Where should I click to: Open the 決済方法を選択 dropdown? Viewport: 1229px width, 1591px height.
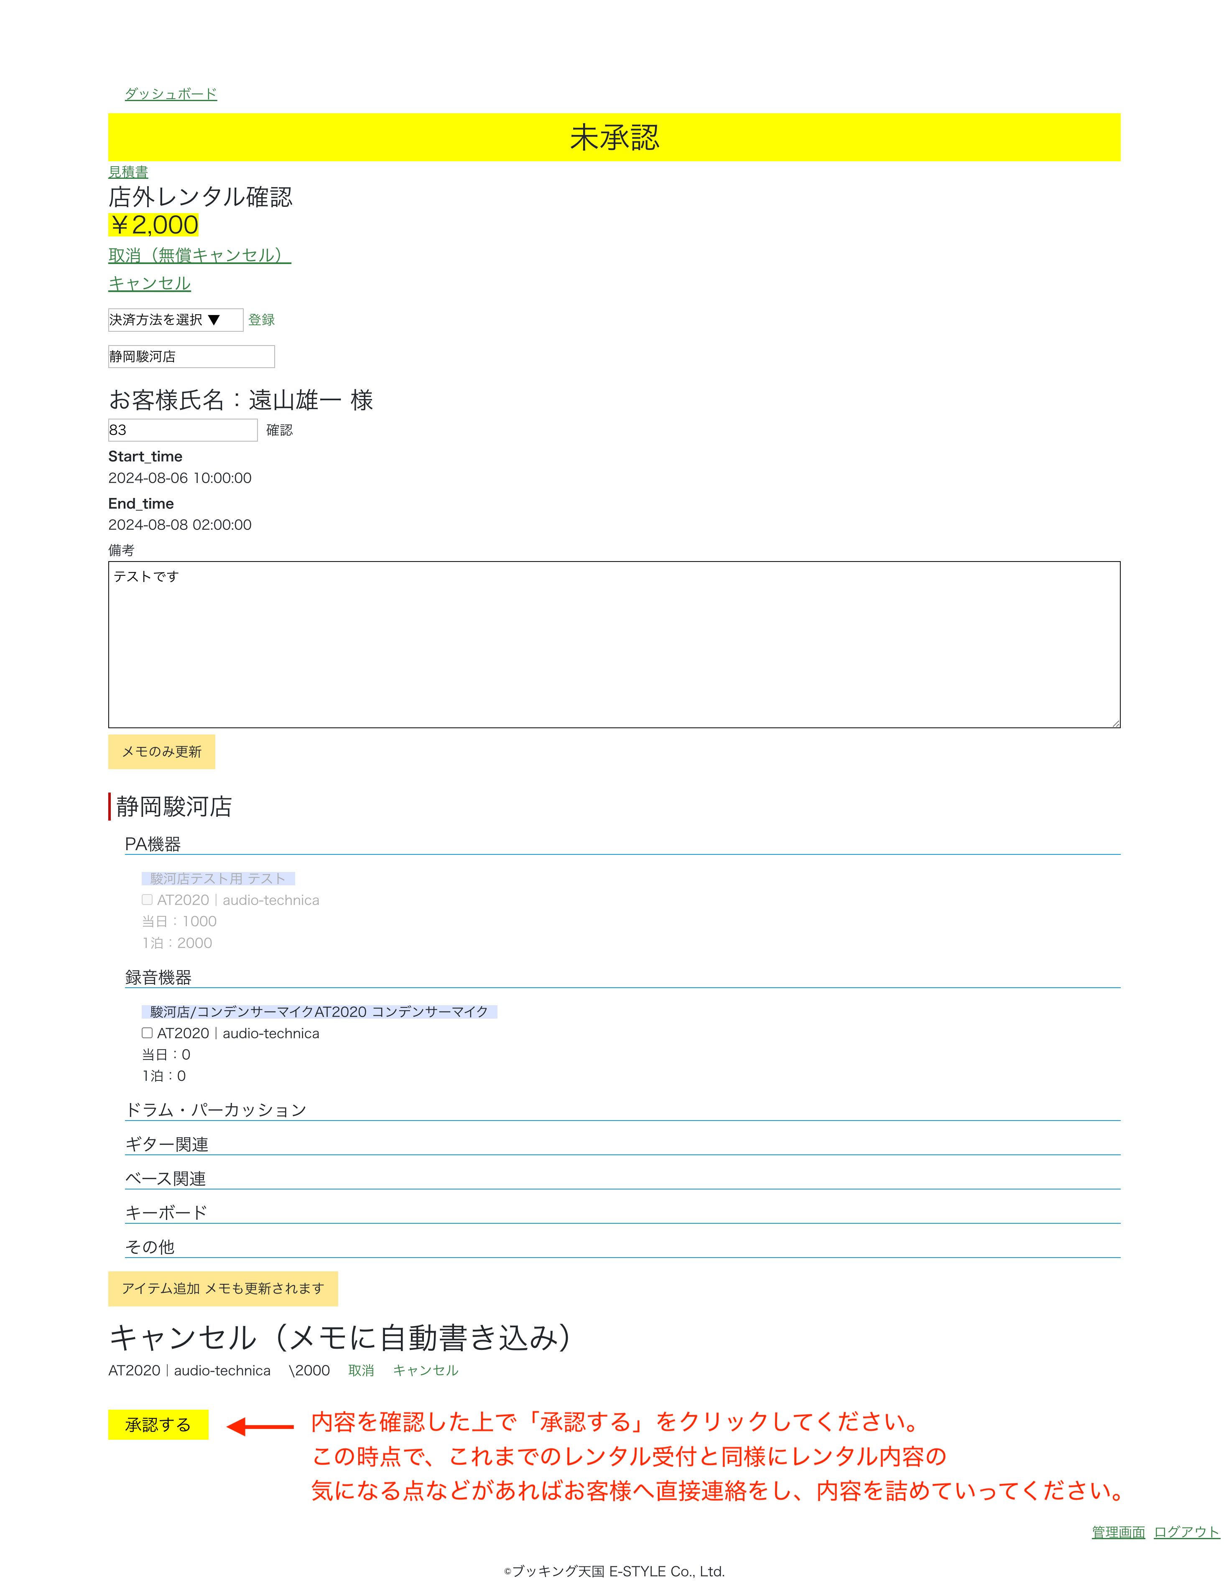[x=175, y=320]
